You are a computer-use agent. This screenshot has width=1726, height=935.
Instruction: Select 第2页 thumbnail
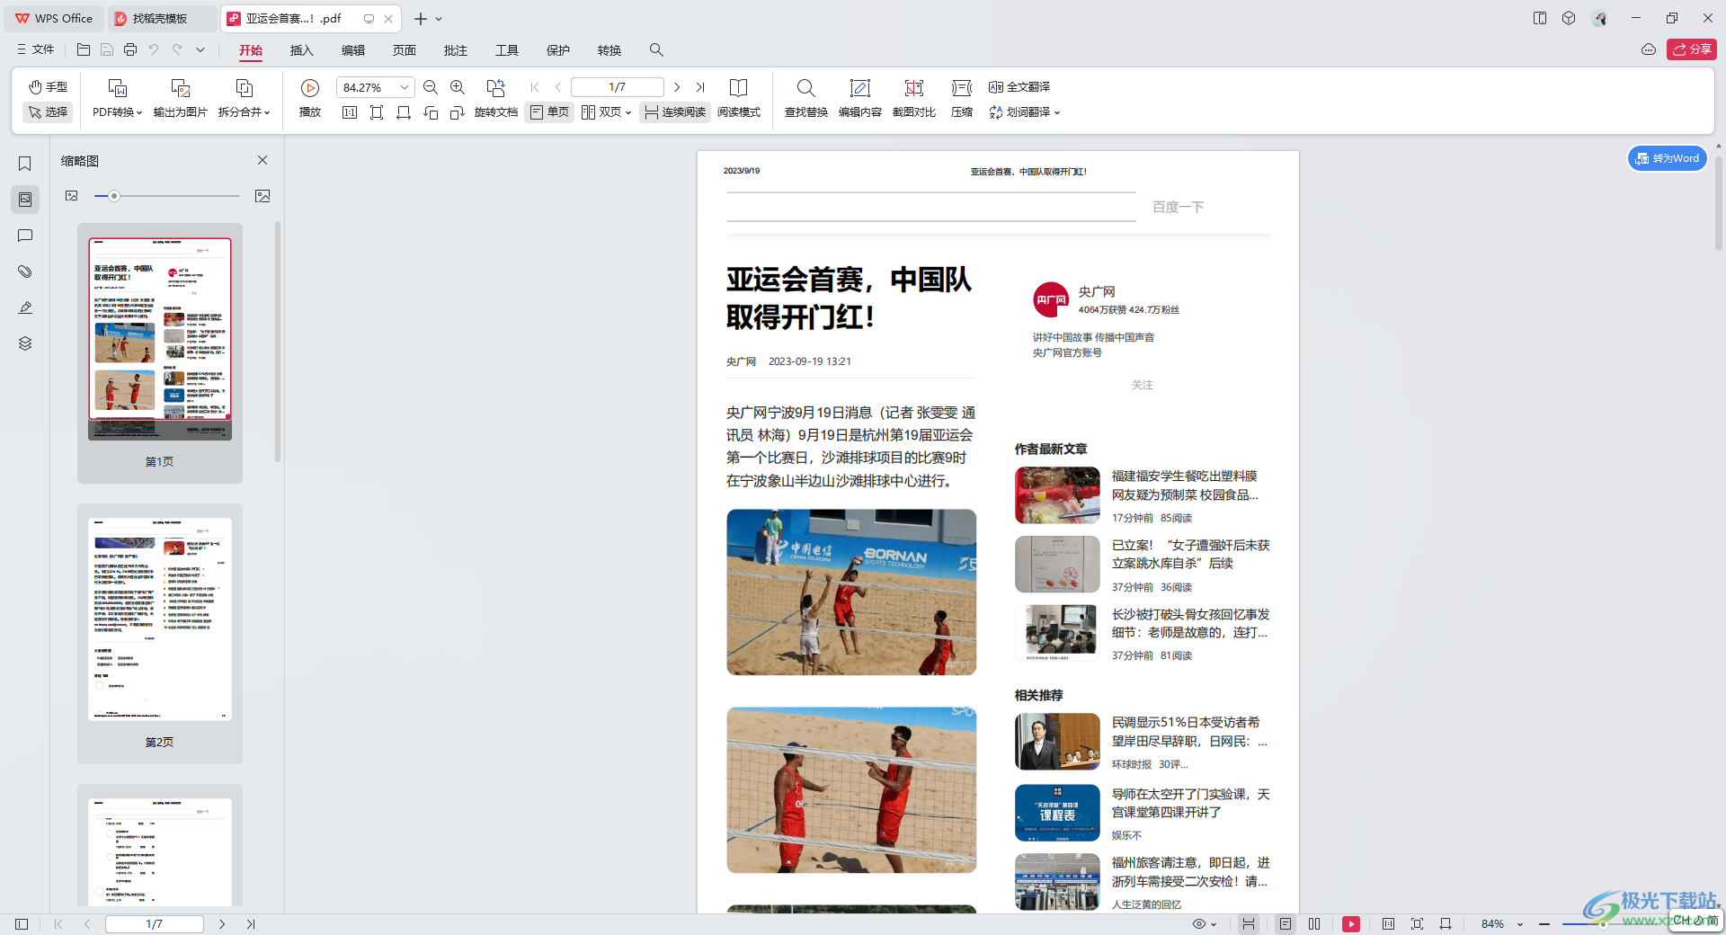coord(160,632)
